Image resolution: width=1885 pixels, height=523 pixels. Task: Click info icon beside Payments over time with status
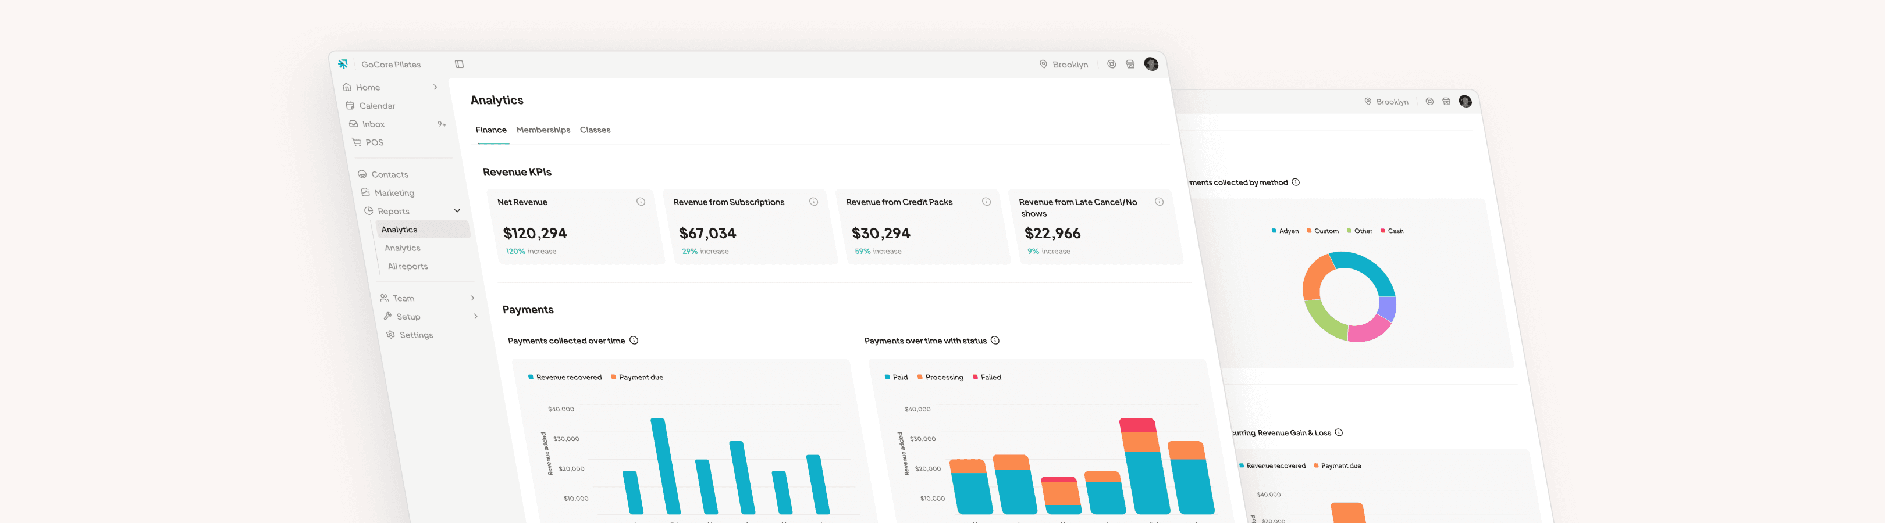click(x=995, y=341)
